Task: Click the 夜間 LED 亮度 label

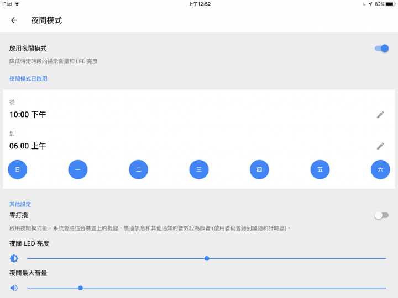Action: (29, 243)
